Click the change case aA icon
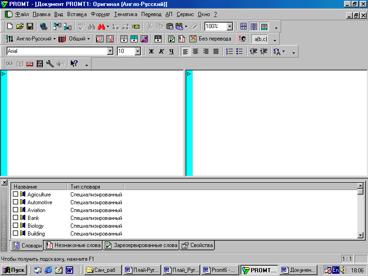 (277, 52)
